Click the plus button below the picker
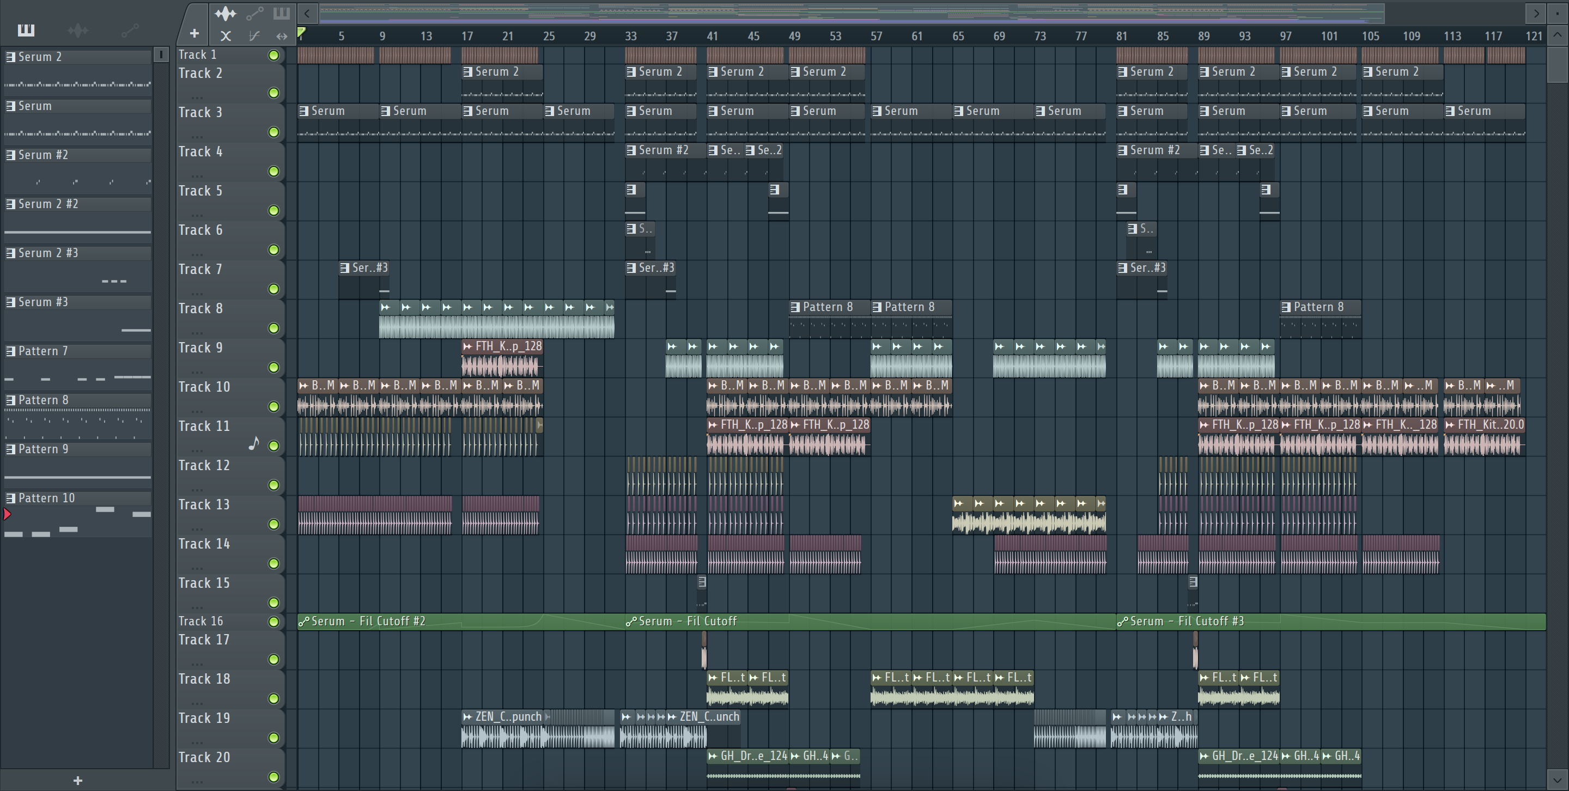Viewport: 1569px width, 791px height. pyautogui.click(x=77, y=780)
